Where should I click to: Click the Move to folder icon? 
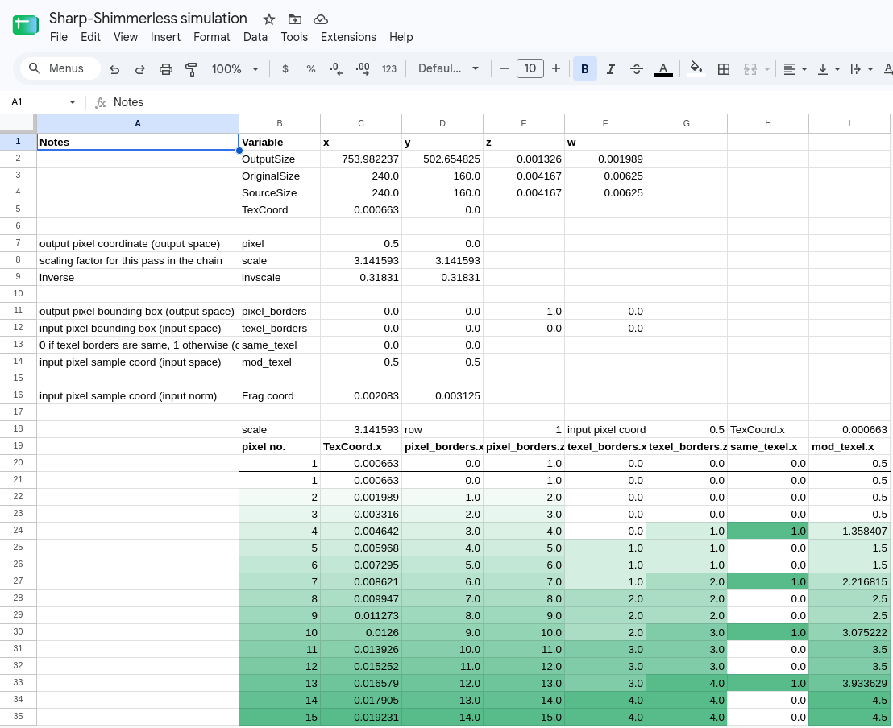click(x=295, y=19)
